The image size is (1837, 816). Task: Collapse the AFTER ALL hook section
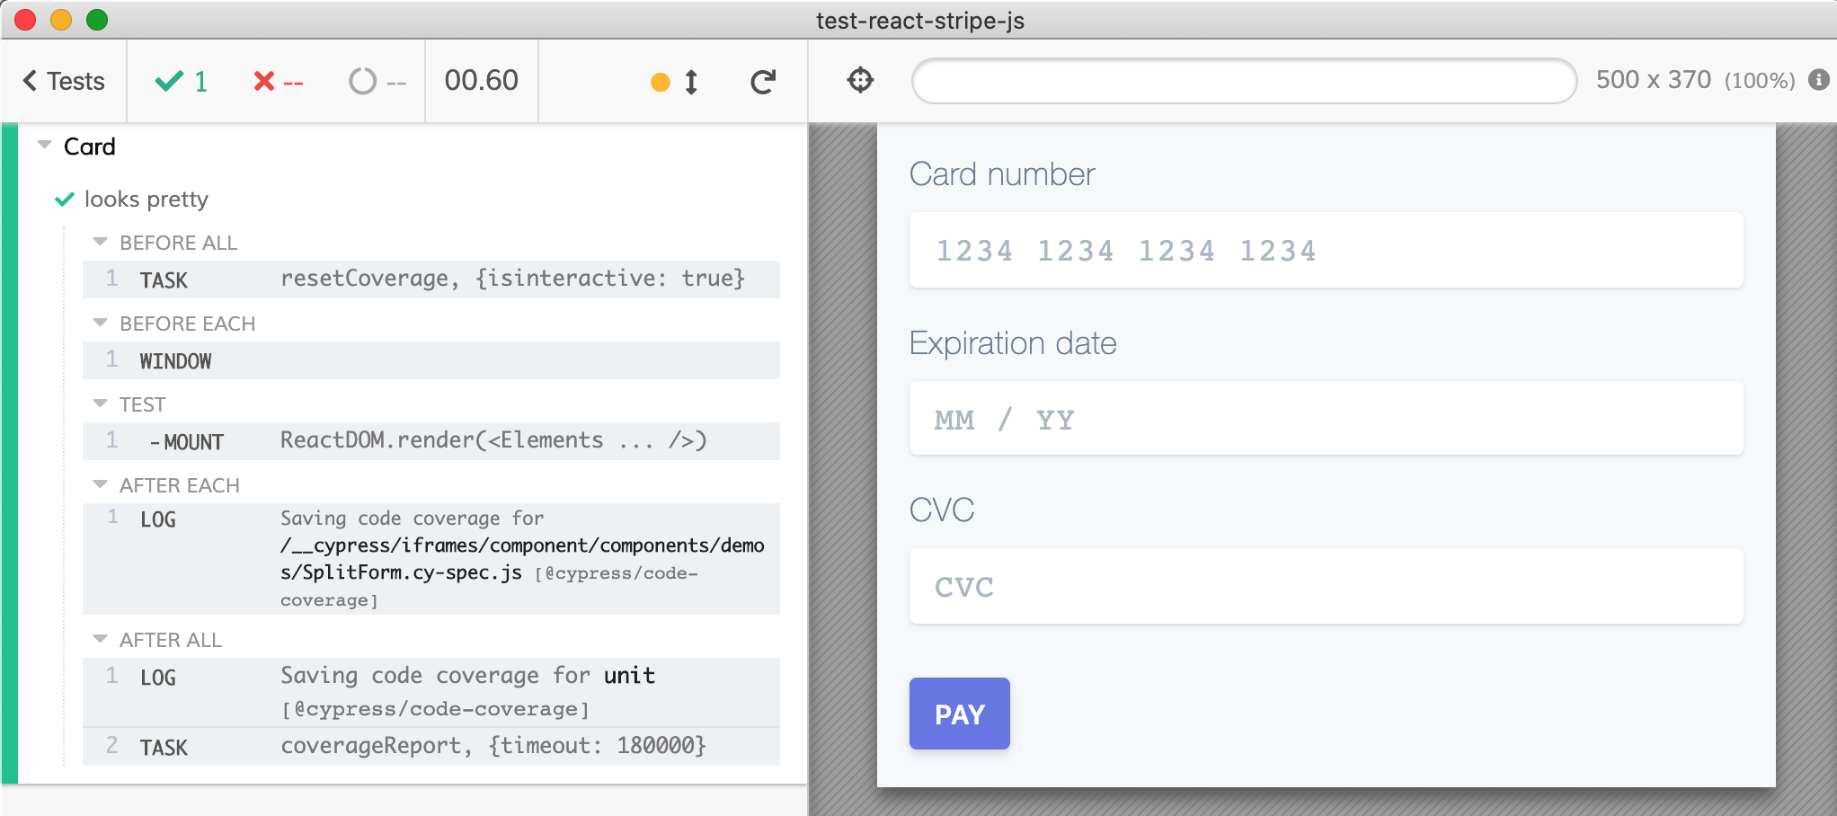coord(100,639)
